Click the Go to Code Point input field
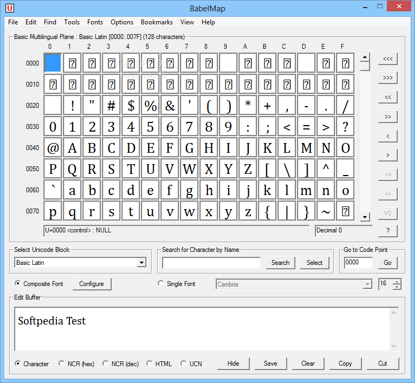This screenshot has height=383, width=415. click(358, 263)
